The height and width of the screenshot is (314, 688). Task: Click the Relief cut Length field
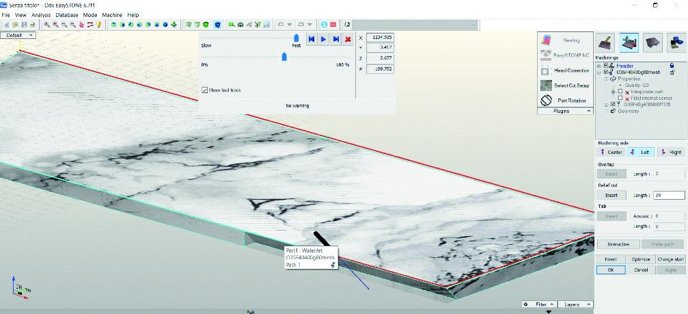tap(669, 195)
